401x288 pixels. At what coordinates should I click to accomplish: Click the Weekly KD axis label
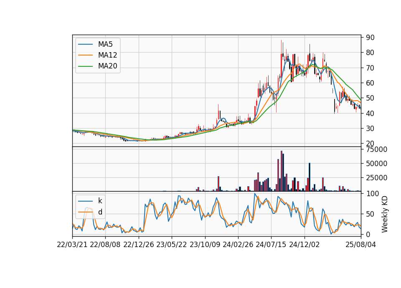tap(384, 214)
